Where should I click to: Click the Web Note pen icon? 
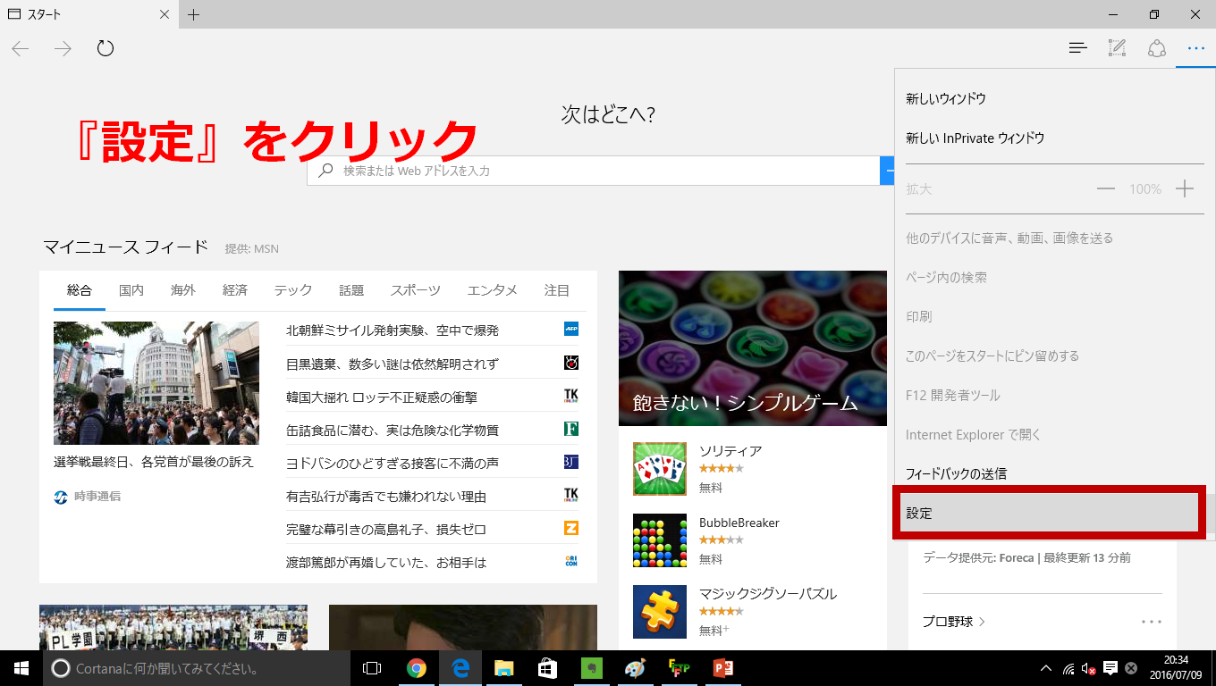coord(1117,48)
